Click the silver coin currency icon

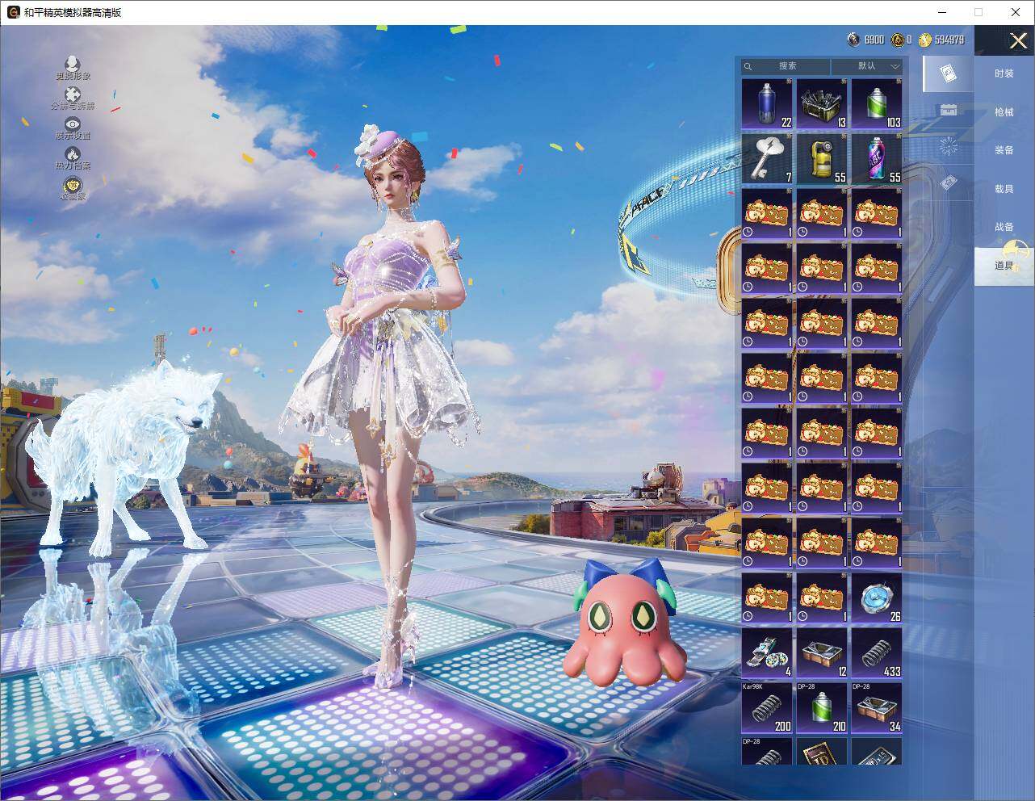[853, 40]
